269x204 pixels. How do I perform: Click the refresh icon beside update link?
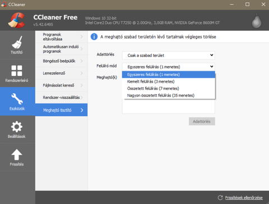[220, 198]
